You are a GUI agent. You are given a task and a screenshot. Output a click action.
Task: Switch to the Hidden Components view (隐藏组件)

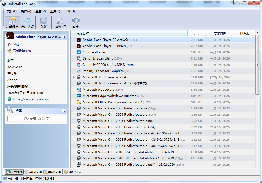tap(52, 172)
